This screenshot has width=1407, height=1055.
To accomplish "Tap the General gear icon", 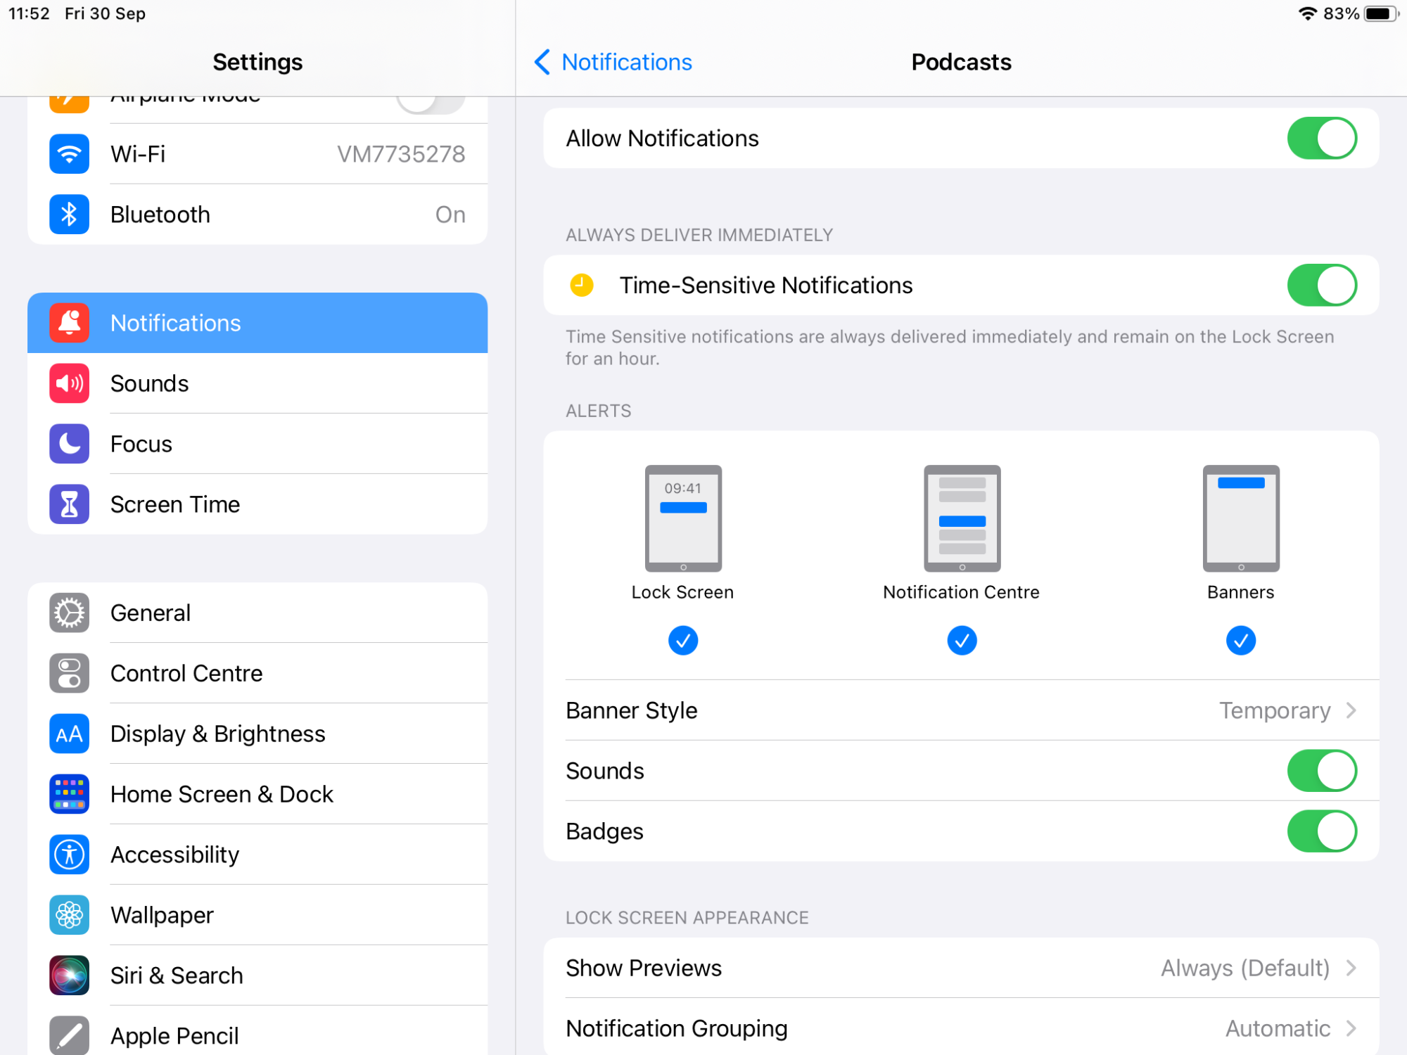I will pos(69,613).
